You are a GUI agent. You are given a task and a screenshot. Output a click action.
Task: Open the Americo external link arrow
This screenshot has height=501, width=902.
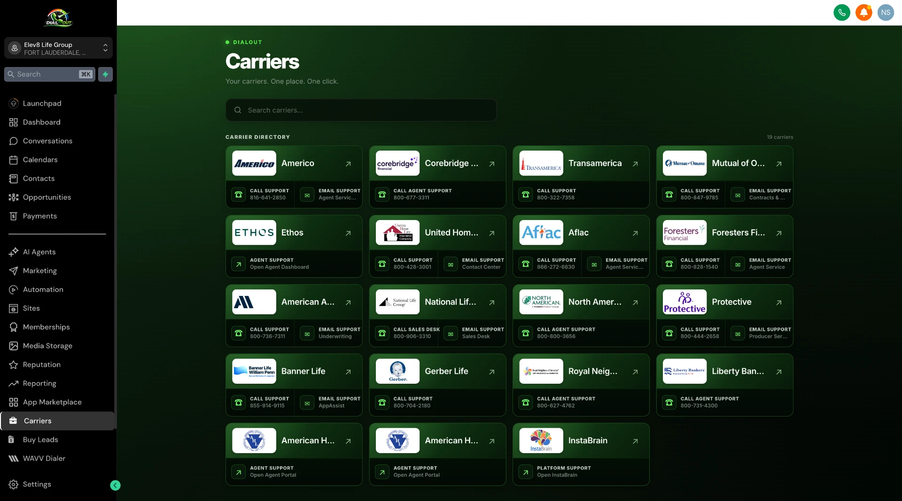[348, 164]
